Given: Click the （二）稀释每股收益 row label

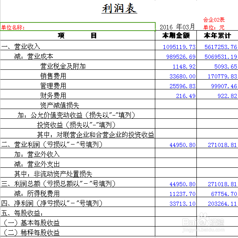Looking at the screenshot, I should (31, 233).
